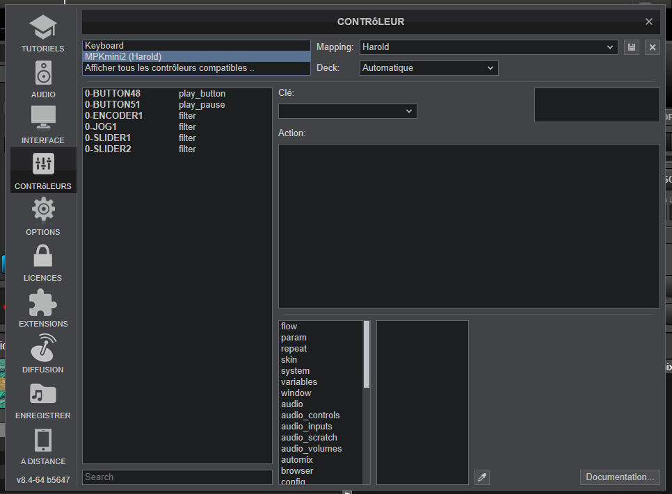Open the Licences padlock section

click(43, 263)
